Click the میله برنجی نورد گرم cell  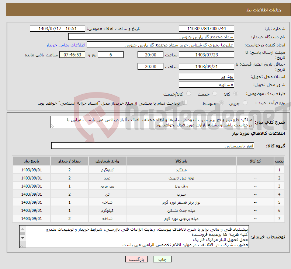tap(181, 219)
